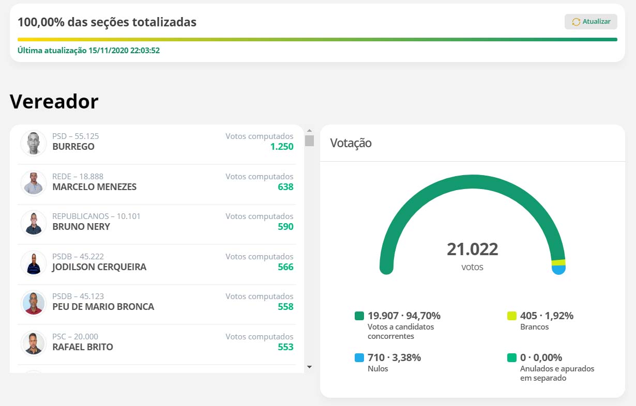Image resolution: width=636 pixels, height=406 pixels.
Task: Click green swatch for Anulados e apurados
Action: coord(512,358)
